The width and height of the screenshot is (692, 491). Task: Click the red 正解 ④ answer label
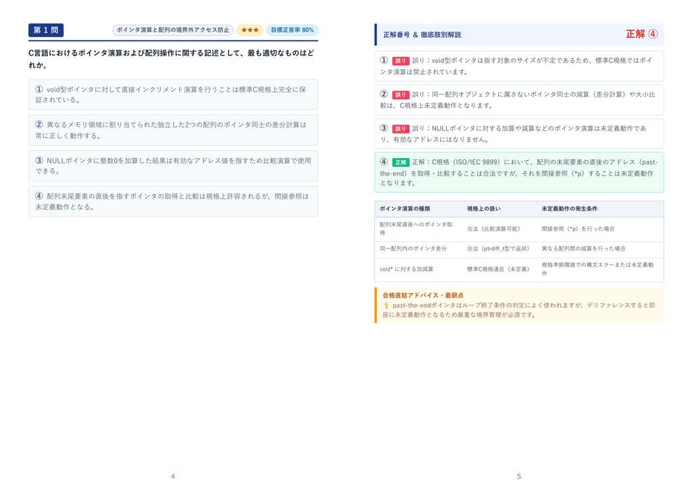pos(642,34)
